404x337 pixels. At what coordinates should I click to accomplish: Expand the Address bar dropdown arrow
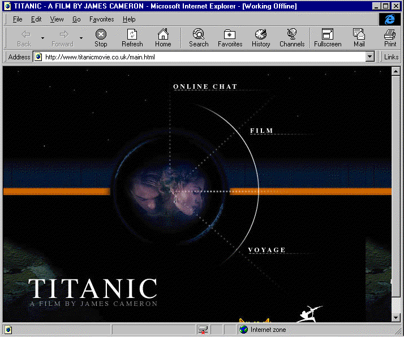tap(370, 57)
